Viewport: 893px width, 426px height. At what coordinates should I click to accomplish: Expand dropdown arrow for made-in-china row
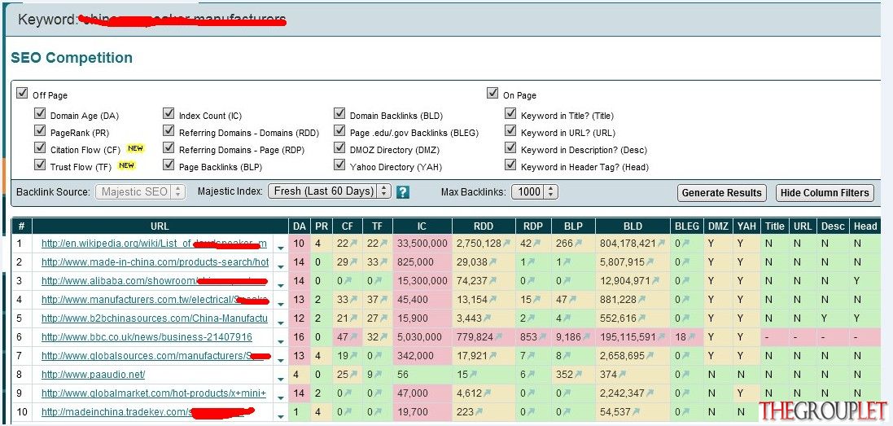coord(280,266)
